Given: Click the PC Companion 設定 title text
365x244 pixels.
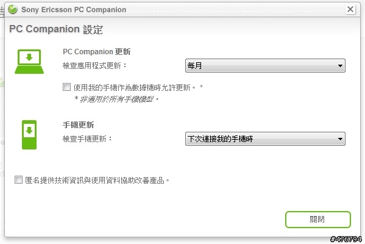Looking at the screenshot, I should (x=56, y=29).
